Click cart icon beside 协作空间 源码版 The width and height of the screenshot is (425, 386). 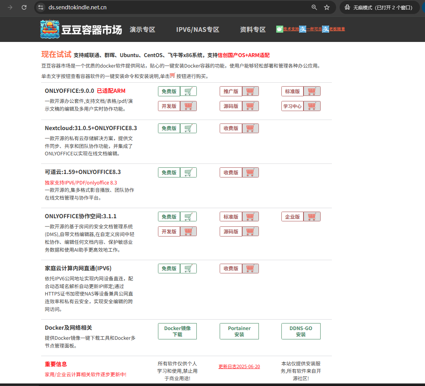coord(250,231)
